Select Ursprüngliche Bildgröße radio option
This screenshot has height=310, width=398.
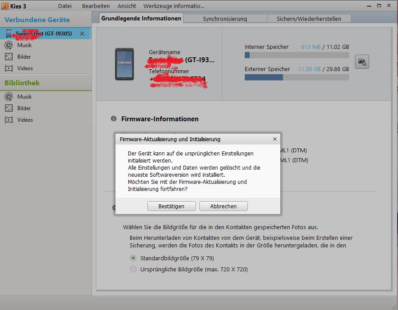coord(133,269)
